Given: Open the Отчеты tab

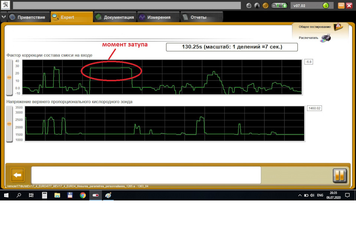Looking at the screenshot, I should pyautogui.click(x=201, y=17).
